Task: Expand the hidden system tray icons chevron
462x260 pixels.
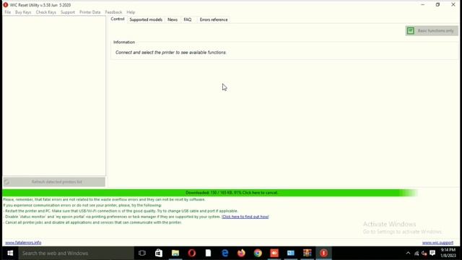Action: (x=408, y=253)
